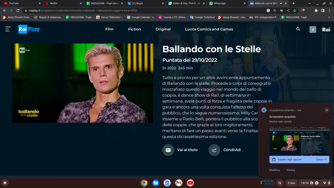Image resolution: width=334 pixels, height=188 pixels.
Task: Open the Chrome three-dot menu
Action: point(329,10)
